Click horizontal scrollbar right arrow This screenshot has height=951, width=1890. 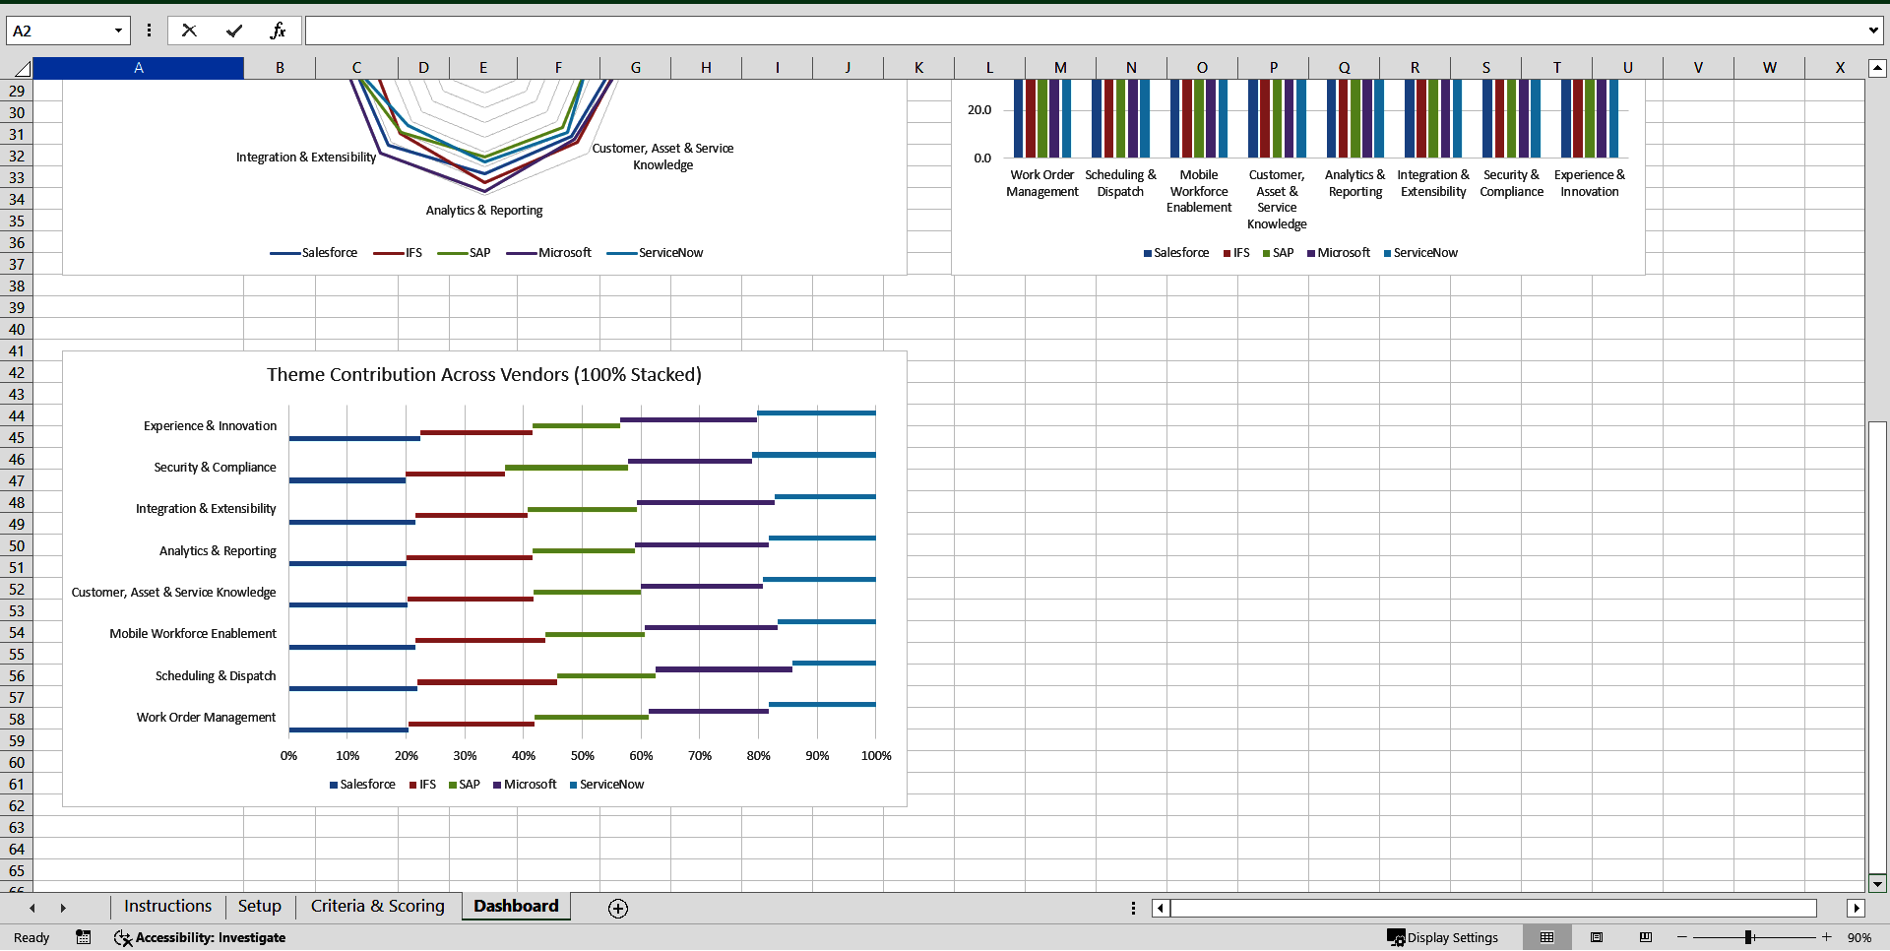pyautogui.click(x=1857, y=908)
